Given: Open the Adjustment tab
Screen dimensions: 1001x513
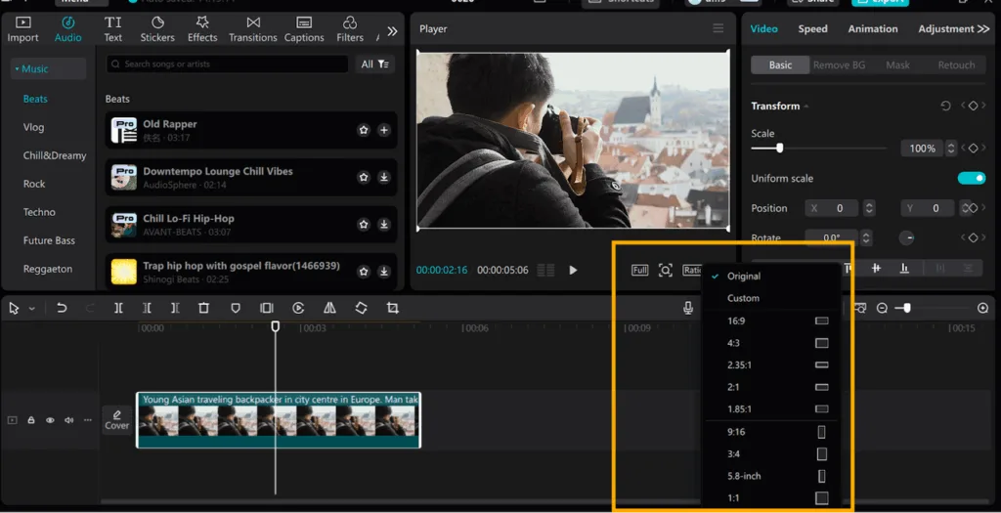Looking at the screenshot, I should [x=946, y=28].
